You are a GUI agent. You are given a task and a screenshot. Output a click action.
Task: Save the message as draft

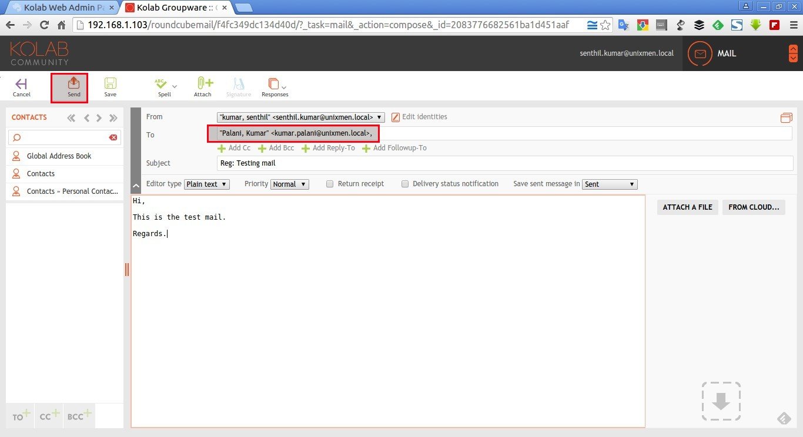[x=111, y=87]
